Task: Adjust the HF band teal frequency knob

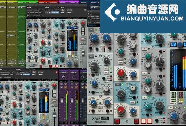Action: 148,38
